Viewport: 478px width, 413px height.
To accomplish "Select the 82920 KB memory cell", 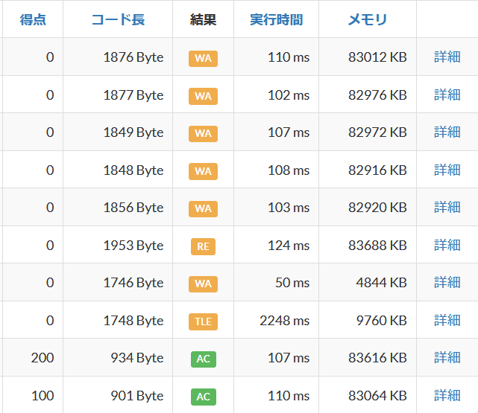I will point(368,207).
